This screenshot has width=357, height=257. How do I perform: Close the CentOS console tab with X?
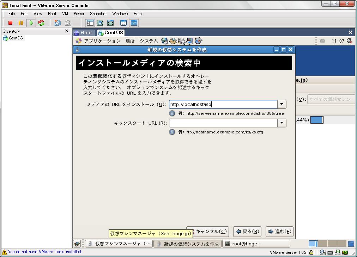[x=350, y=32]
